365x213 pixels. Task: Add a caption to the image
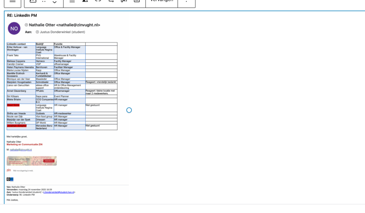137,1
